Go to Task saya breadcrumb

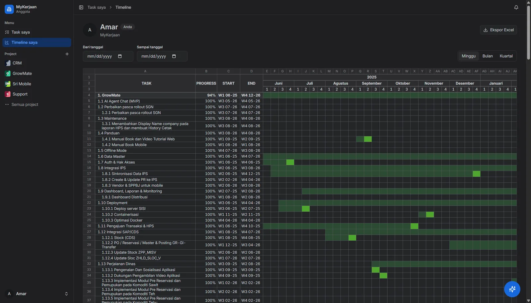[97, 7]
